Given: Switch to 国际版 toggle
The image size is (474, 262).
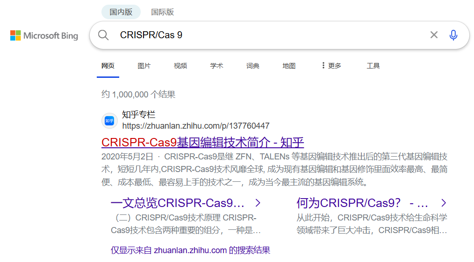Looking at the screenshot, I should click(162, 12).
